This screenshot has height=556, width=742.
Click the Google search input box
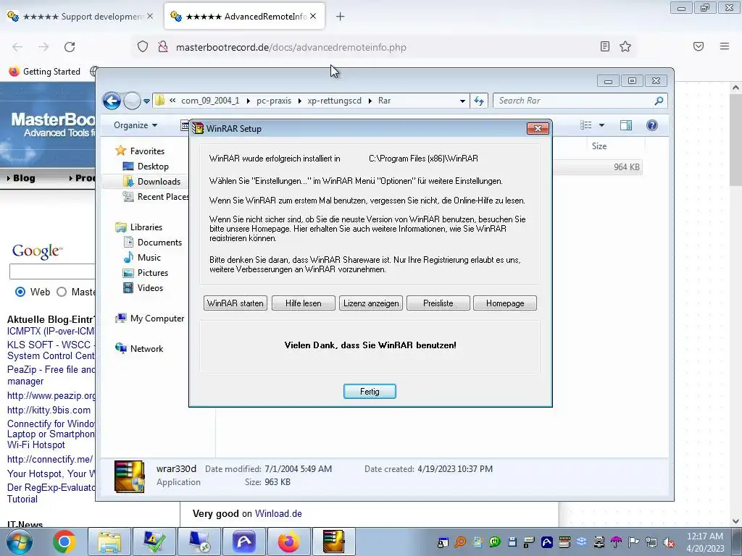coord(52,271)
